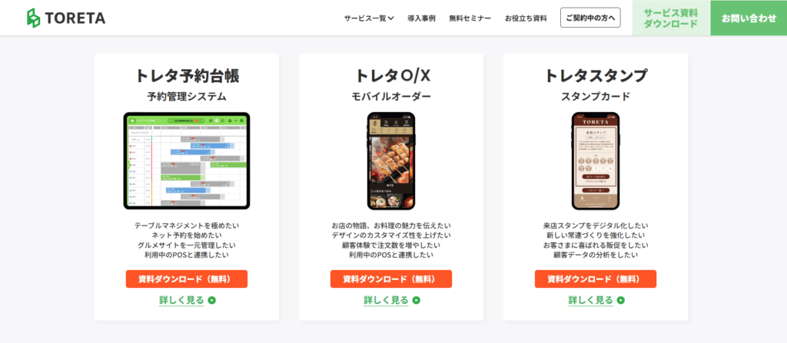Click the arrow icon under トレタスタンプ
Image resolution: width=787 pixels, height=343 pixels.
(x=621, y=300)
